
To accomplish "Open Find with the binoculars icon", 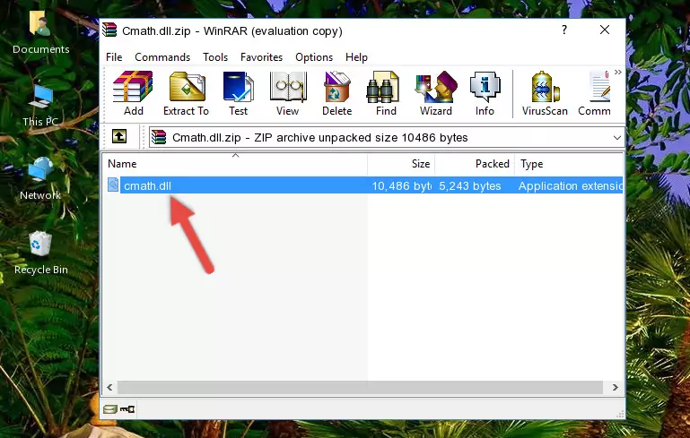I will (x=386, y=93).
